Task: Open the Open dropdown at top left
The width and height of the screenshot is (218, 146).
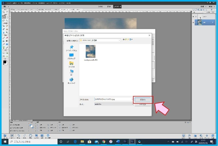Action: [x=6, y=7]
